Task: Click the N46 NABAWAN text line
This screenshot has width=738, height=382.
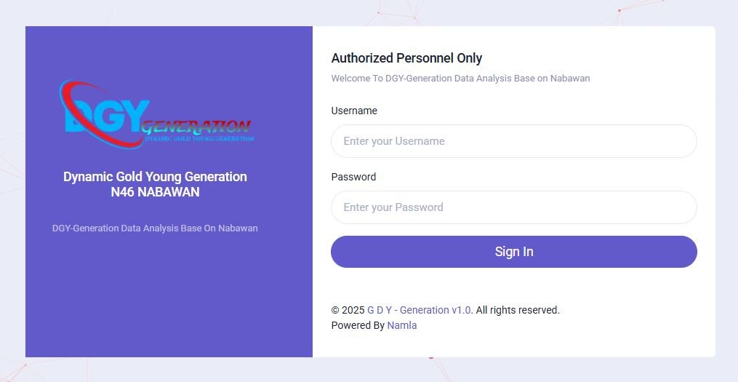Action: 155,192
